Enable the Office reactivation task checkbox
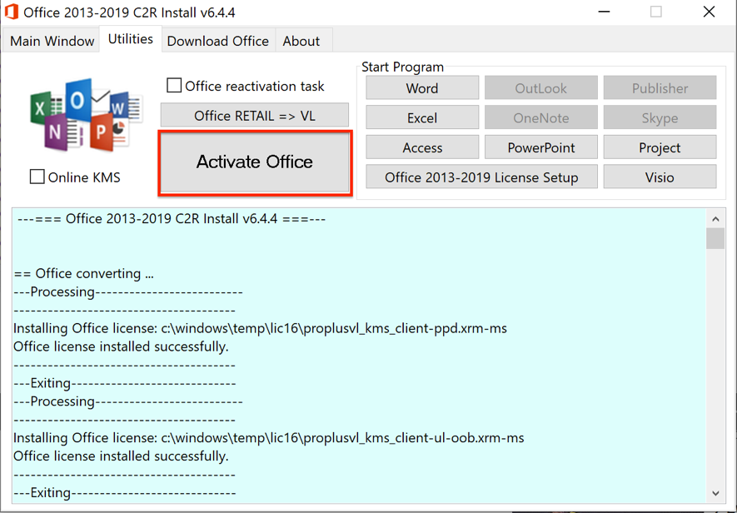Screen dimensions: 737x513 point(174,86)
